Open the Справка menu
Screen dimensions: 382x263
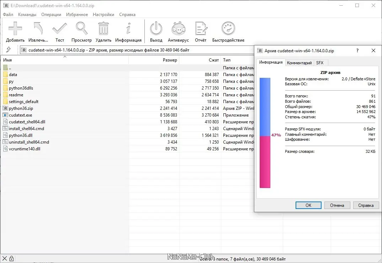tap(127, 14)
